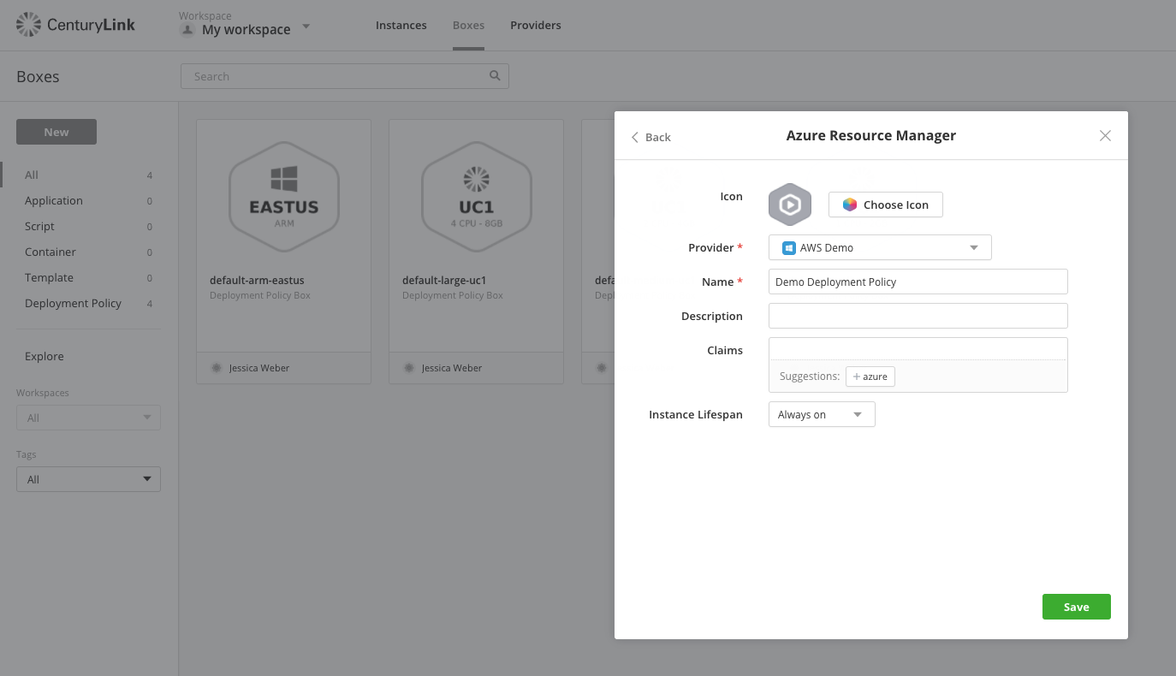The width and height of the screenshot is (1176, 676).
Task: Add the suggested azure claim
Action: click(870, 377)
